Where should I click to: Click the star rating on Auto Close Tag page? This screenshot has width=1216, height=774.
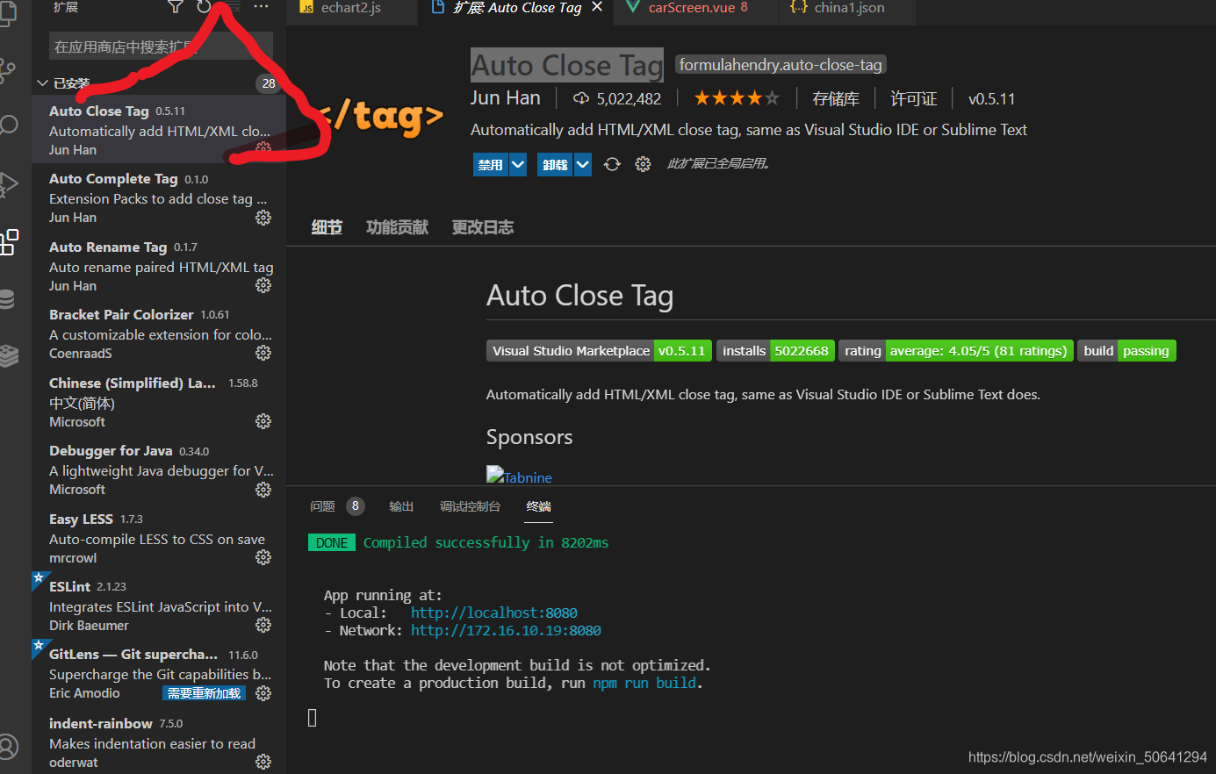click(x=736, y=97)
